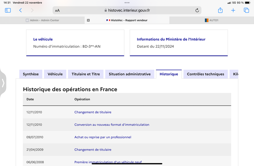Open the cut-off Kilométrage tab
This screenshot has width=254, height=166.
234,74
